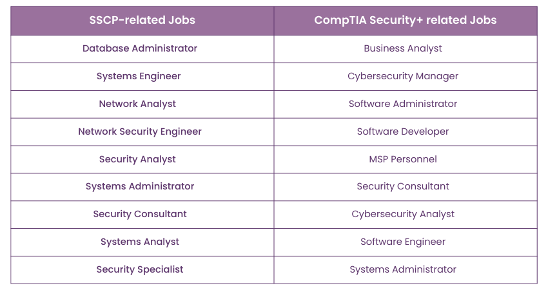Image resolution: width=548 pixels, height=290 pixels.
Task: Click the CompTIA Security+ related Jobs header
Action: point(405,20)
